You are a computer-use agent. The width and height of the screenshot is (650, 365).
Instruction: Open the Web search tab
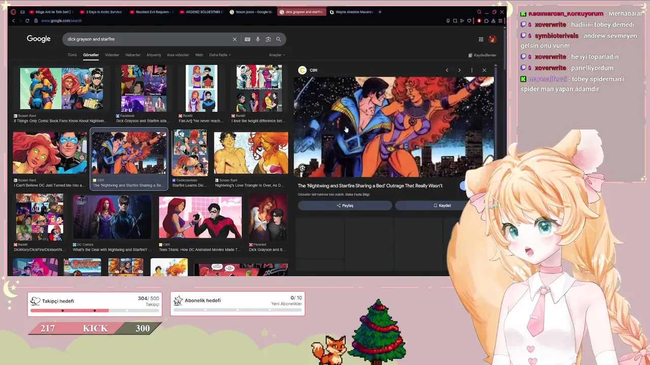tap(199, 55)
